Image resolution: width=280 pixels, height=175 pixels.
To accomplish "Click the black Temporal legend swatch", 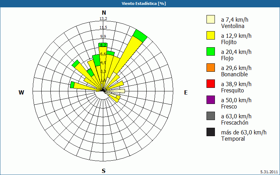I will click(x=211, y=132).
